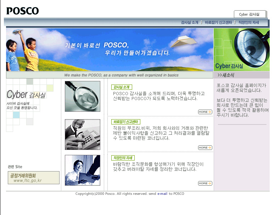
Task: Open the Cyber 감사실 tab
Action: point(250,14)
